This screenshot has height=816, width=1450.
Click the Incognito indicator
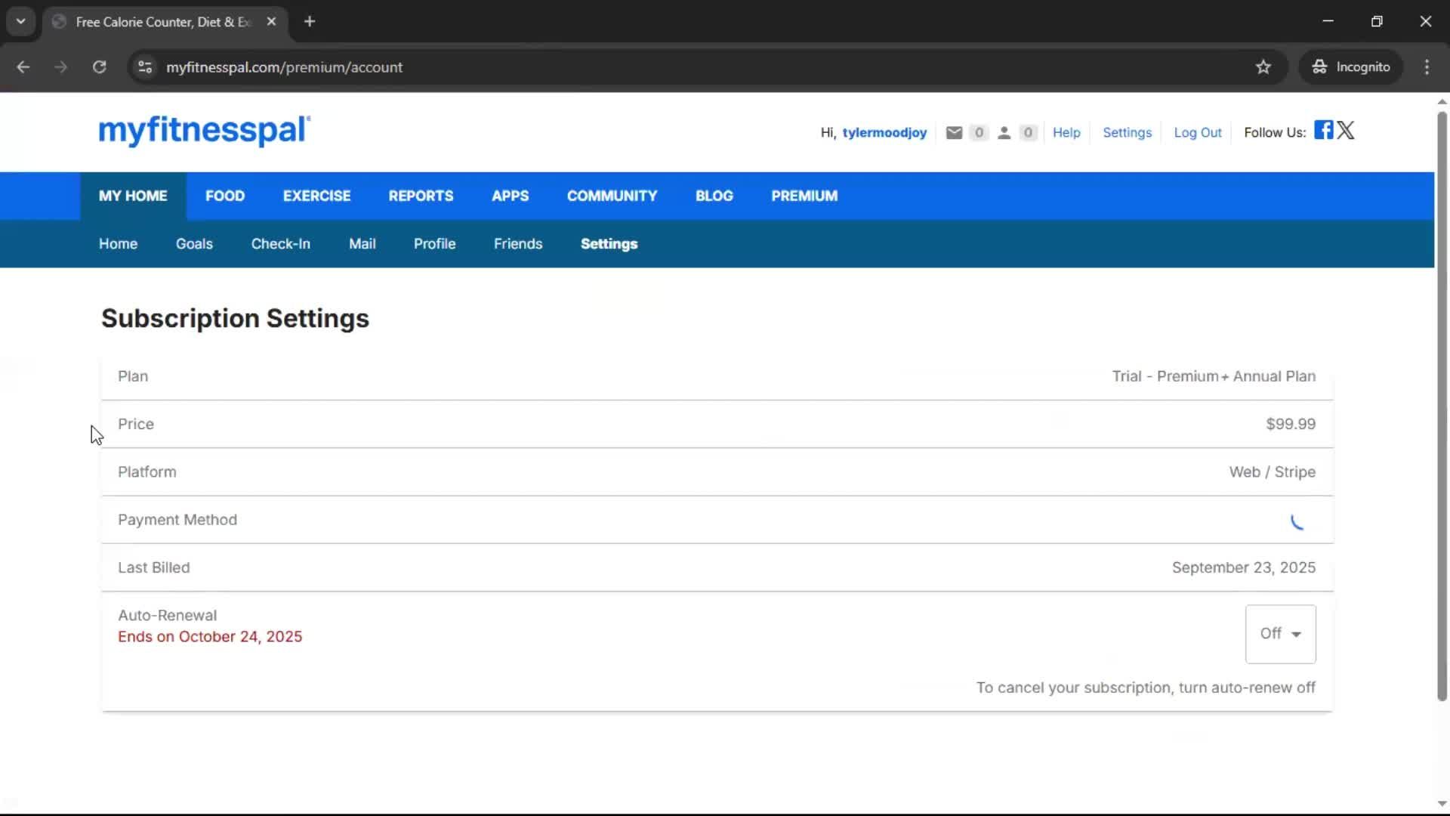point(1350,67)
